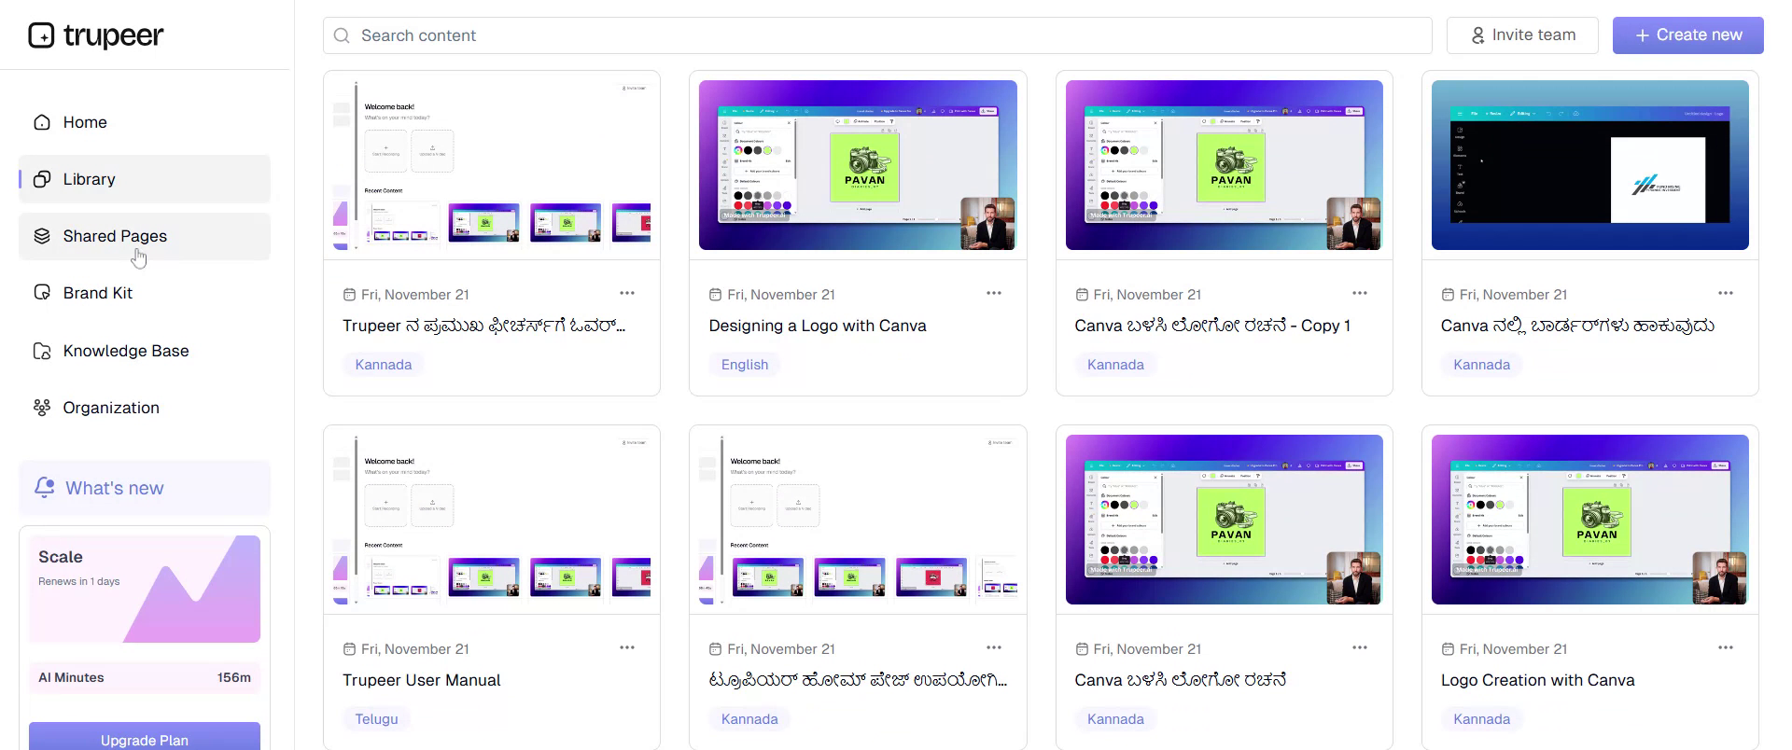The height and width of the screenshot is (750, 1792).
Task: Click Create new button
Action: (1688, 35)
